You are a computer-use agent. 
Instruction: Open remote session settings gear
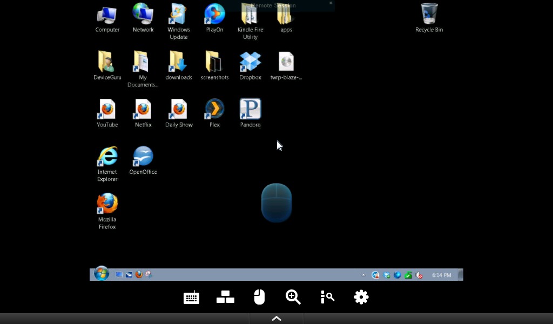tap(361, 297)
